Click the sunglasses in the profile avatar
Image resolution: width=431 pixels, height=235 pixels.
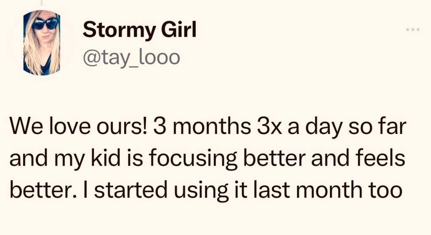point(45,24)
